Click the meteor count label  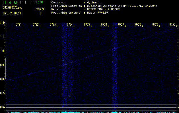40,9
